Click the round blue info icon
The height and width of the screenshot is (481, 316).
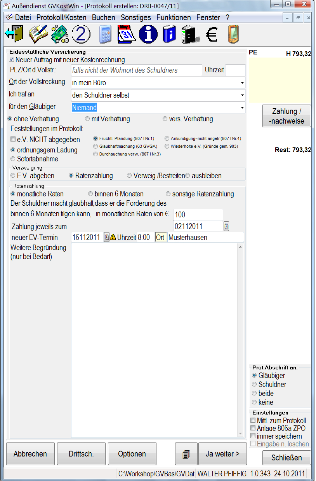(x=148, y=34)
